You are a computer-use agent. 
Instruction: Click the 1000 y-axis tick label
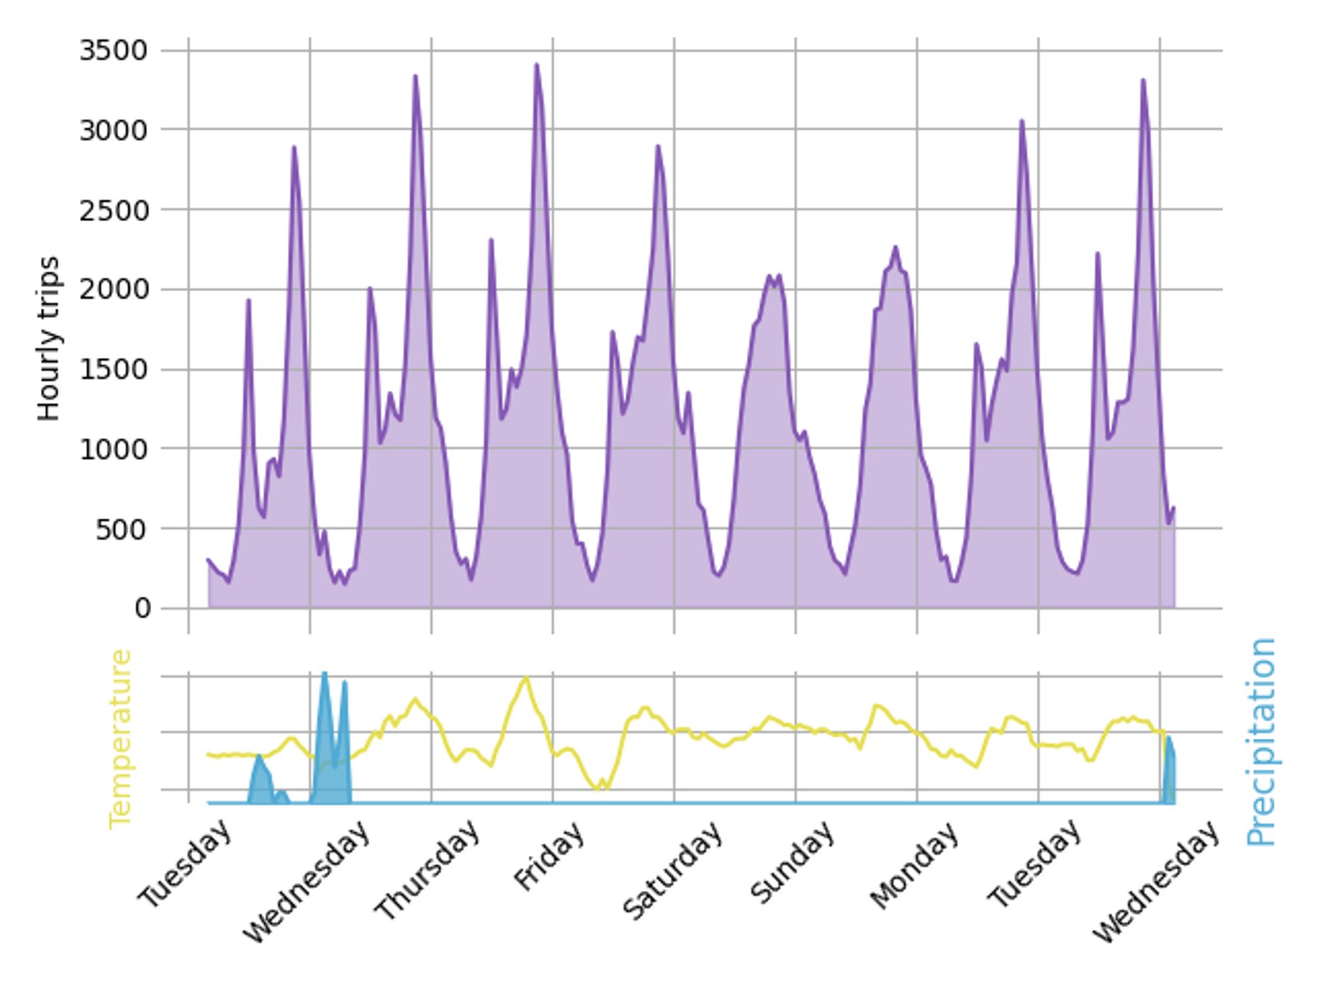(113, 450)
